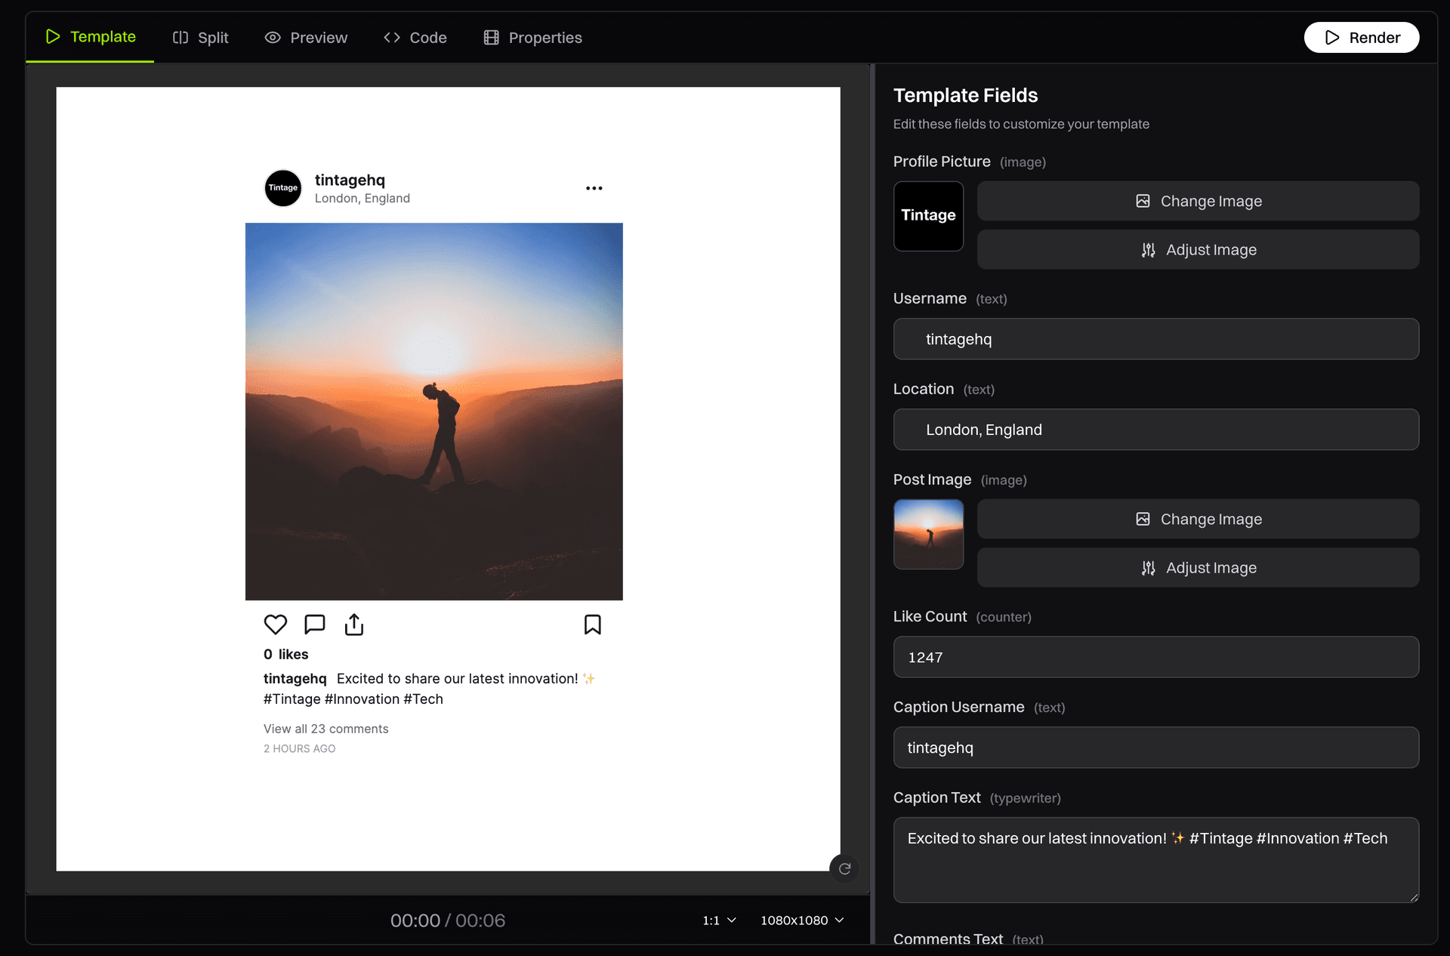Select the heart (like) icon in the post
Screen dimensions: 1450x956
point(275,624)
